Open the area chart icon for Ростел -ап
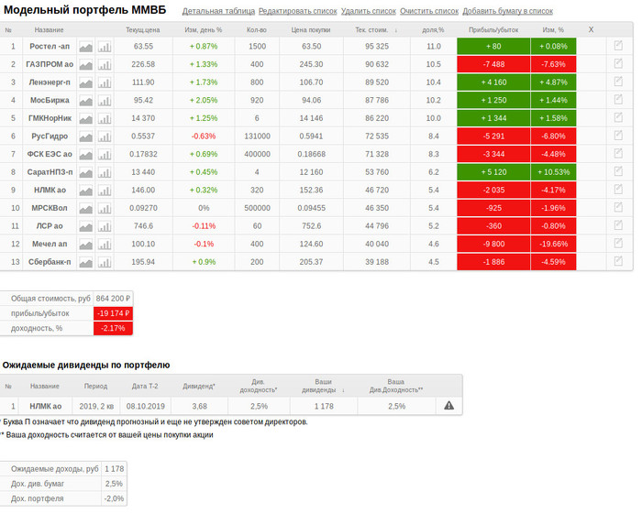 86,46
